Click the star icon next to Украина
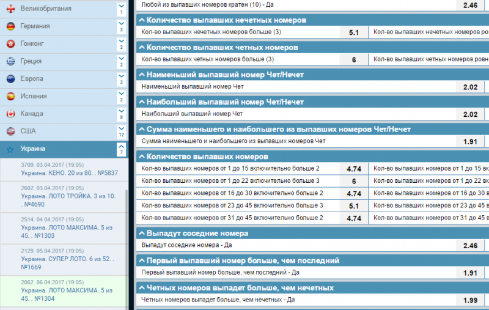 point(10,150)
